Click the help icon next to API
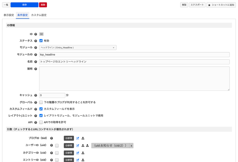Image resolution: width=238 pixels, height=162 pixels. [36, 122]
